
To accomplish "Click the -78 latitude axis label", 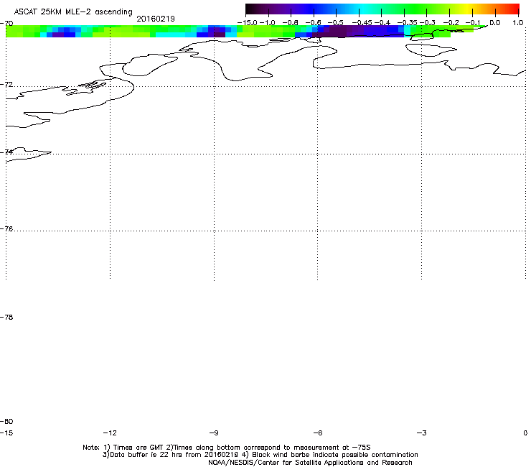I will point(6,318).
